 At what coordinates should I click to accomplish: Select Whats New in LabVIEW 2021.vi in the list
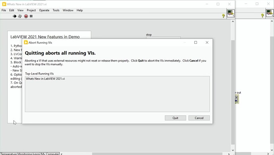45,79
